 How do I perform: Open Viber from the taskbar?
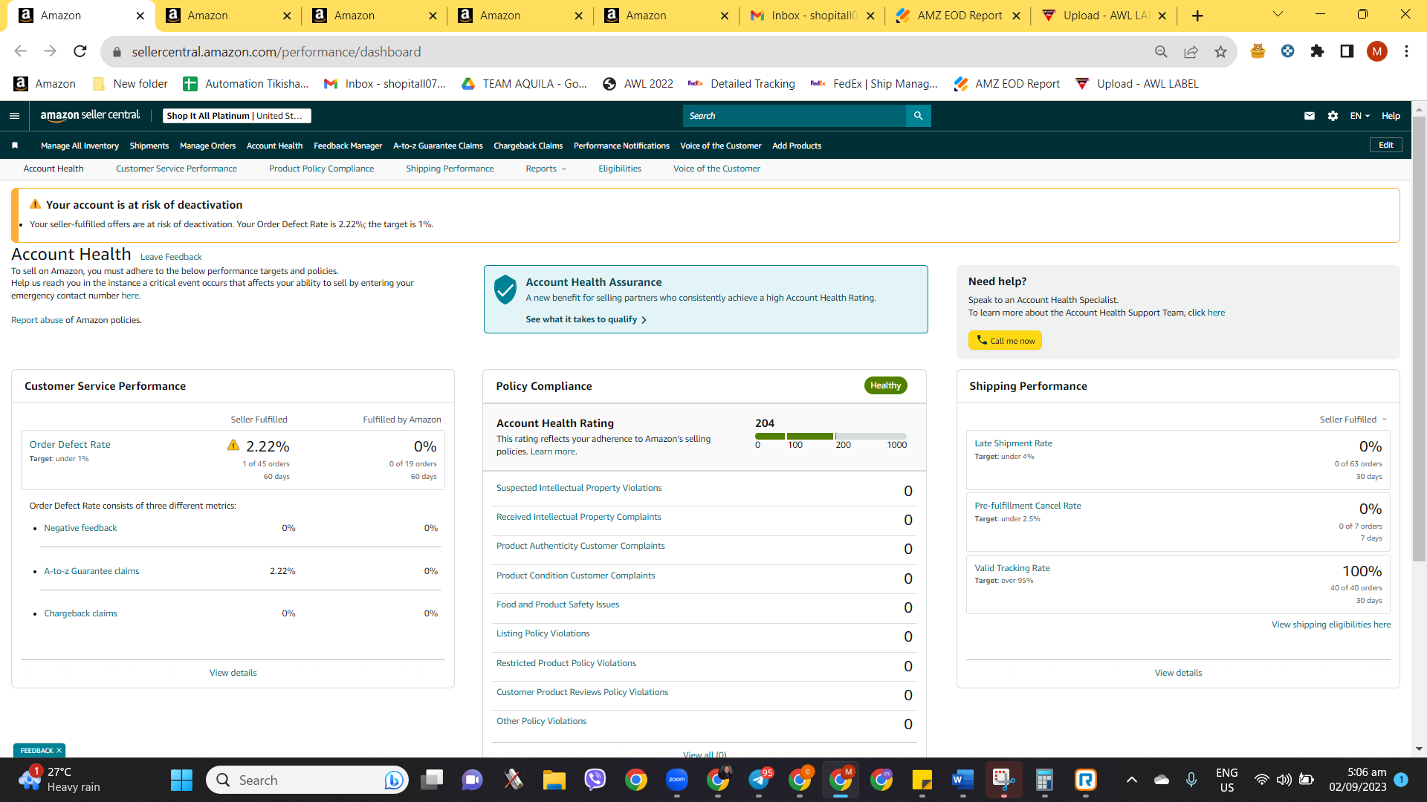[595, 780]
